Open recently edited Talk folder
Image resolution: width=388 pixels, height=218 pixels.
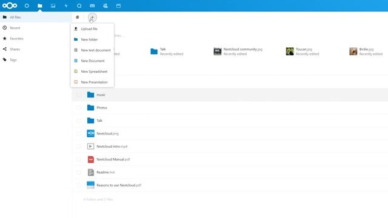pyautogui.click(x=167, y=51)
